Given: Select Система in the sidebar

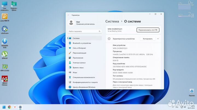Looking at the screenshot, I should pyautogui.click(x=85, y=38).
